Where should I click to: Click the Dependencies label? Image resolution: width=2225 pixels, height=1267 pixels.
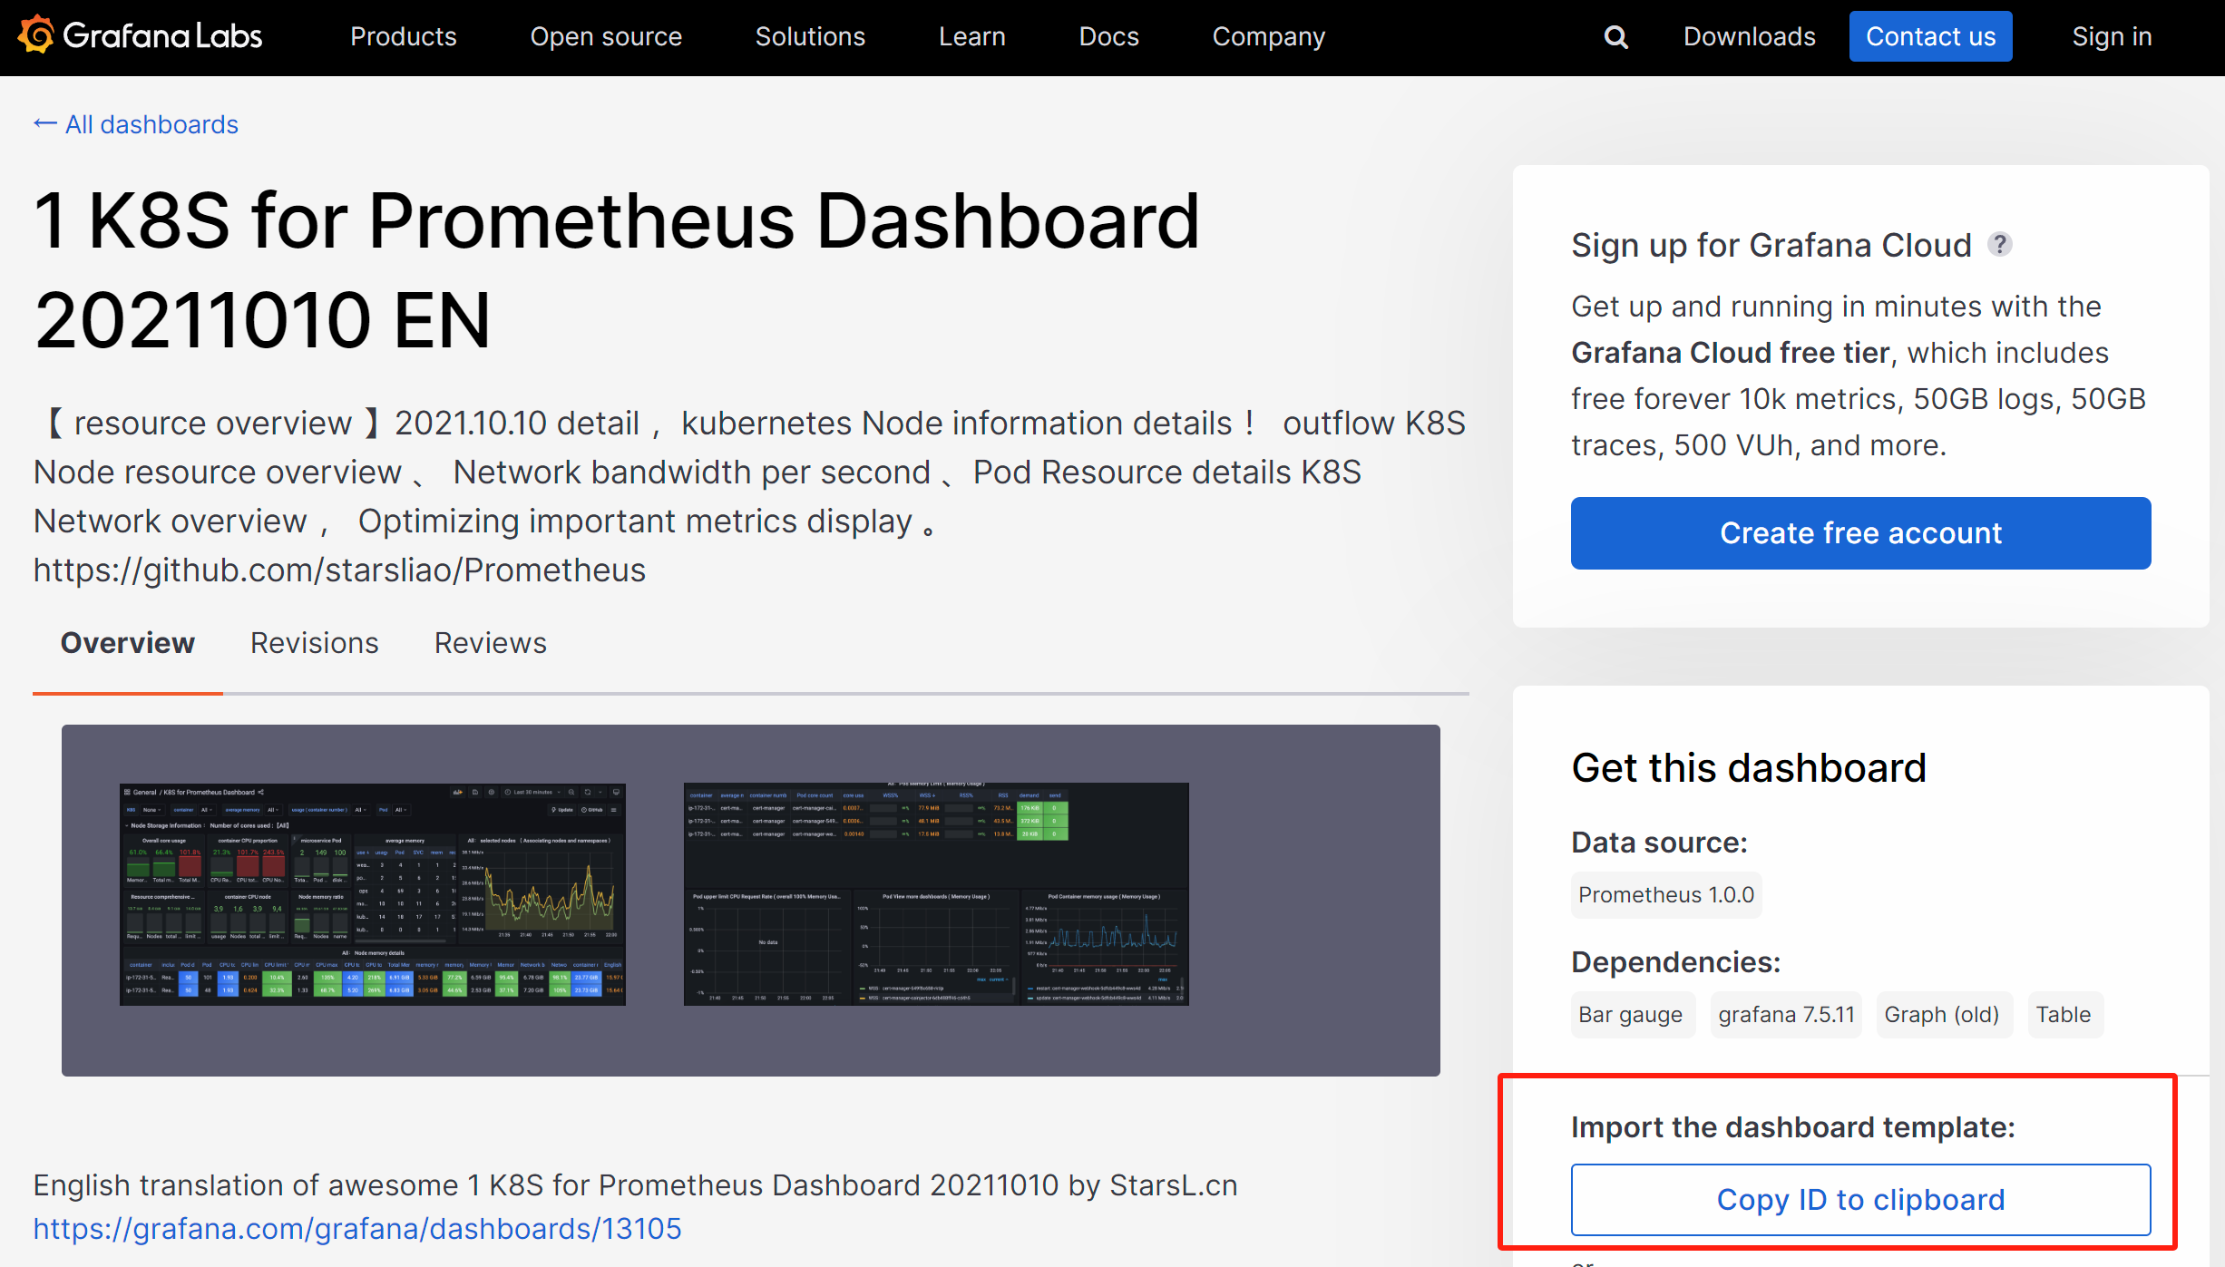click(x=1675, y=961)
